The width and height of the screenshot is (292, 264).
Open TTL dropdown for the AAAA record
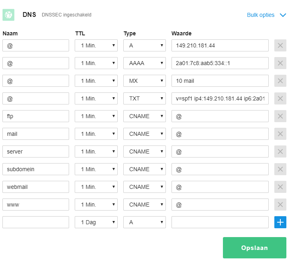point(96,63)
